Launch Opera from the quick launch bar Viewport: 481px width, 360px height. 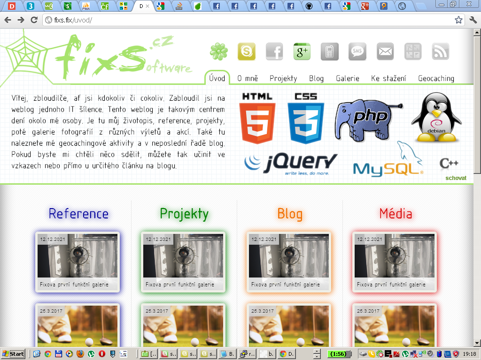[102, 354]
